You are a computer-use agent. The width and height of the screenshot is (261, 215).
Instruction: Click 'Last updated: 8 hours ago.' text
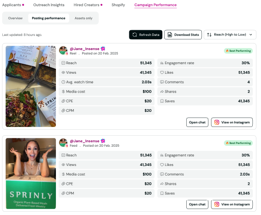22,35
